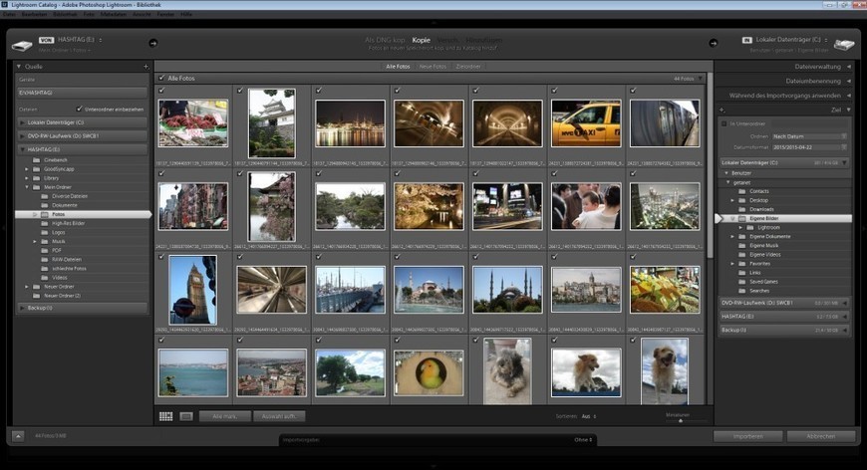Adjust the Miniaturen thumbnail size slider
This screenshot has height=470, width=867.
(680, 420)
